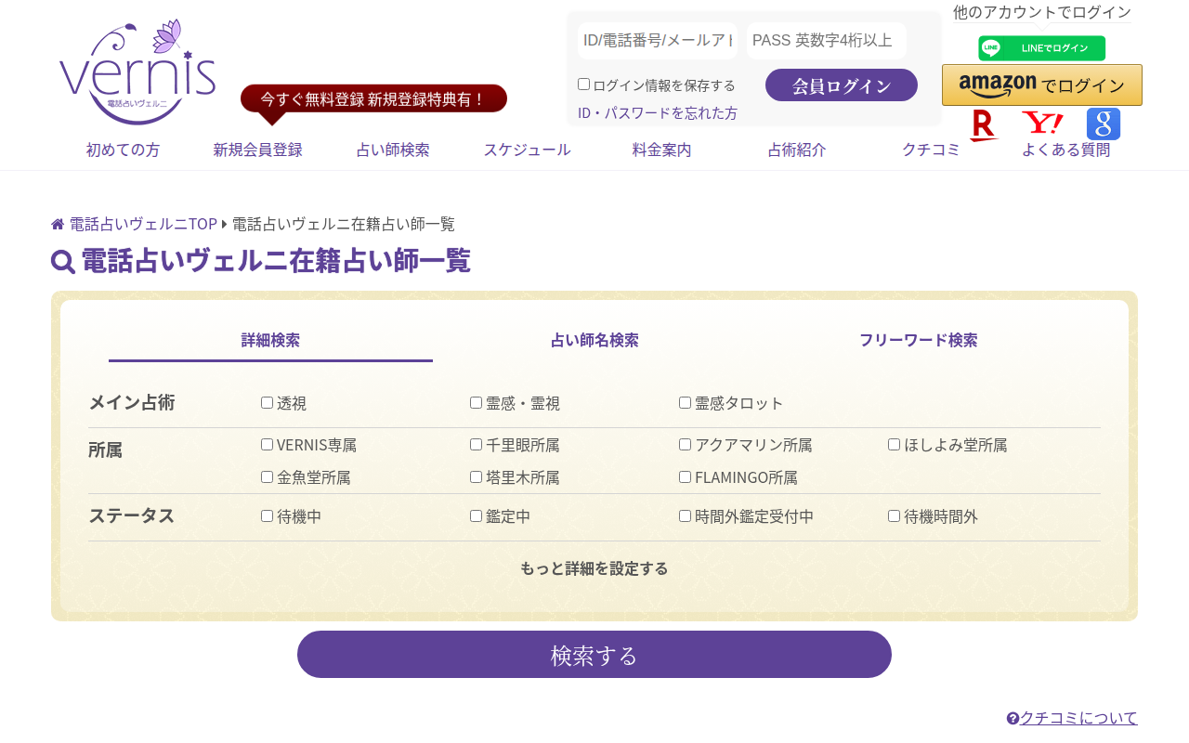
Task: Go to 電話占いヴェルニTOP breadcrumb
Action: [x=143, y=224]
